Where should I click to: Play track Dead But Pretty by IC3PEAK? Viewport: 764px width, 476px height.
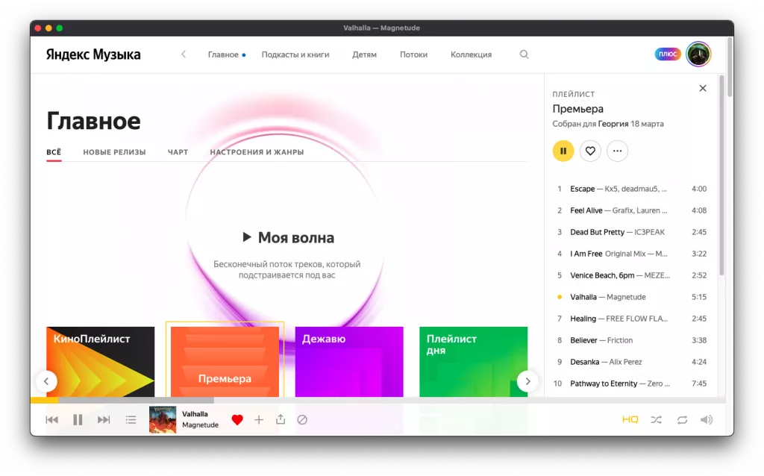[631, 232]
